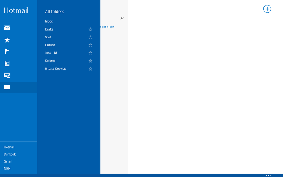Switch to the Dankook account
Image resolution: width=283 pixels, height=177 pixels.
[x=10, y=154]
